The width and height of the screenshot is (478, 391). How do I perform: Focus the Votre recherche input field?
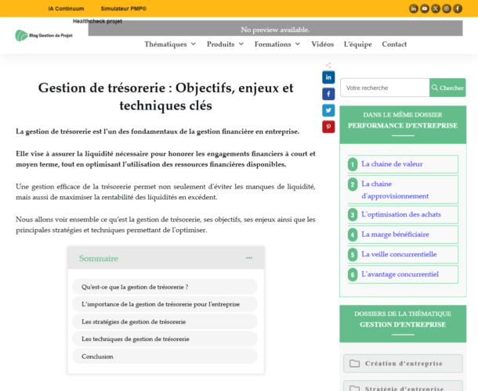pos(385,88)
